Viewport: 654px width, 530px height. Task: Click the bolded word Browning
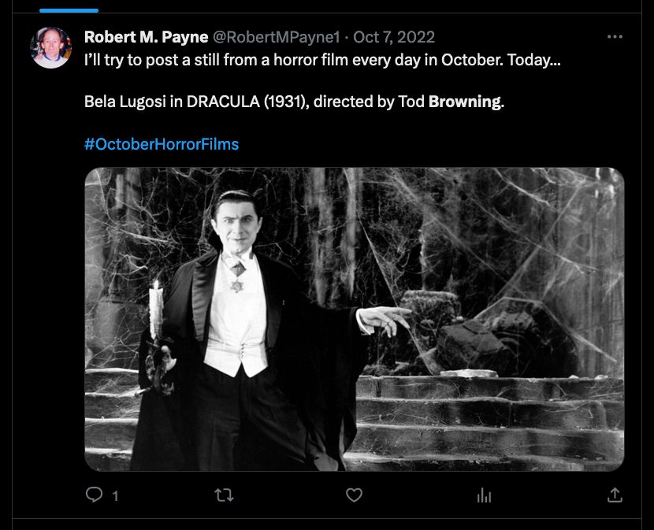pos(465,102)
